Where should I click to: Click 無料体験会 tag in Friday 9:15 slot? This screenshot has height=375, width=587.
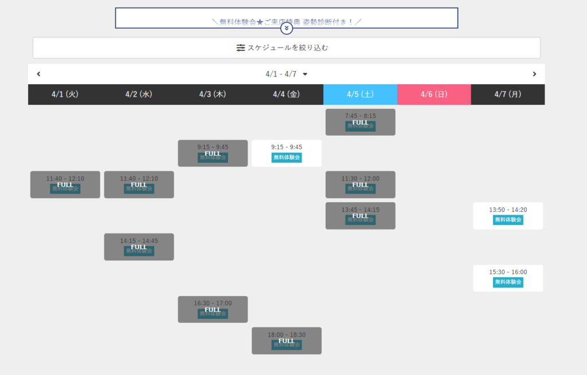pos(287,157)
